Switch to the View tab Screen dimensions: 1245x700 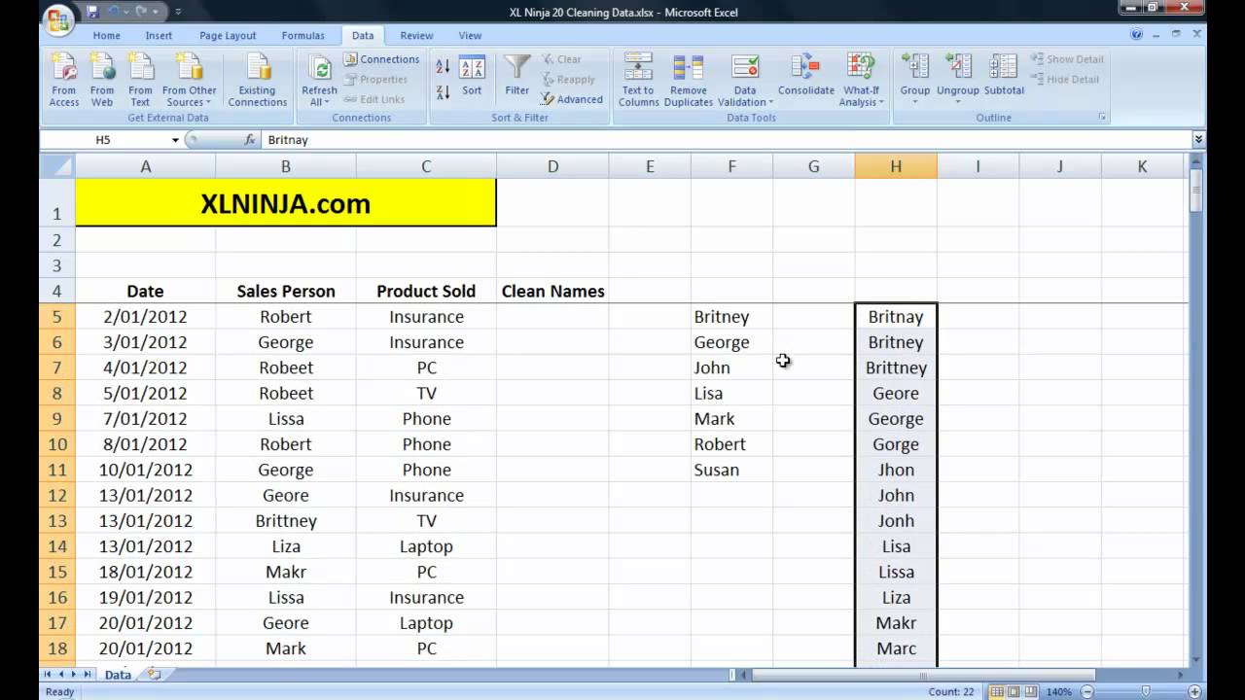coord(470,36)
